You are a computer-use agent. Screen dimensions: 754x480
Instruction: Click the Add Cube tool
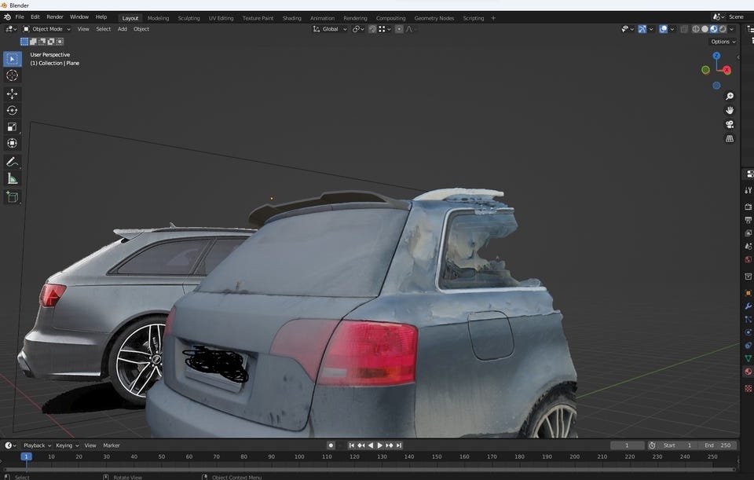(x=12, y=197)
